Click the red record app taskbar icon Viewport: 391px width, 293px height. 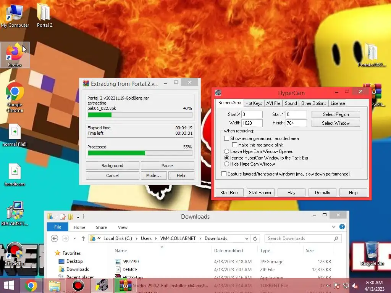[x=78, y=285]
